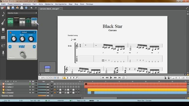Open score information with the blue info icon
This screenshot has height=106, width=189.
click(x=26, y=8)
